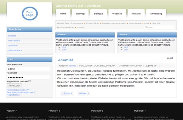Image resolution: width=183 pixels, height=120 pixels.
Task: Click the Position 3 module header
Action: coord(147,35)
